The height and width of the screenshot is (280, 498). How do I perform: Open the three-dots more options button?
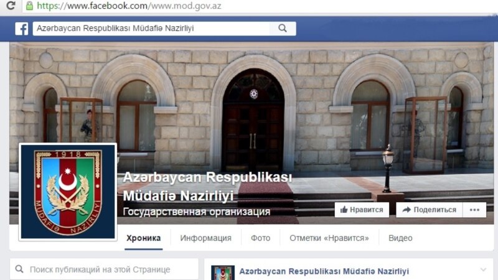click(474, 210)
